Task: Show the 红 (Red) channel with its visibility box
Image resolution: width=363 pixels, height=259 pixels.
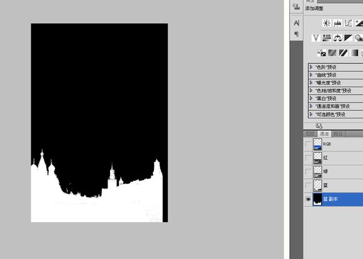Action: [308, 158]
